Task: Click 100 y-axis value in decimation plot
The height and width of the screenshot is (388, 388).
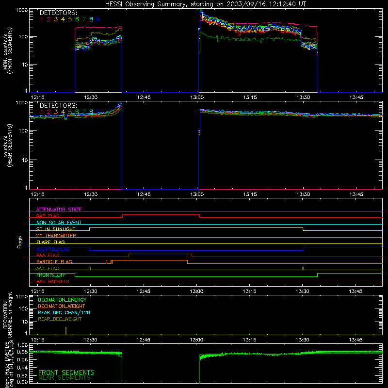Action: click(23, 308)
